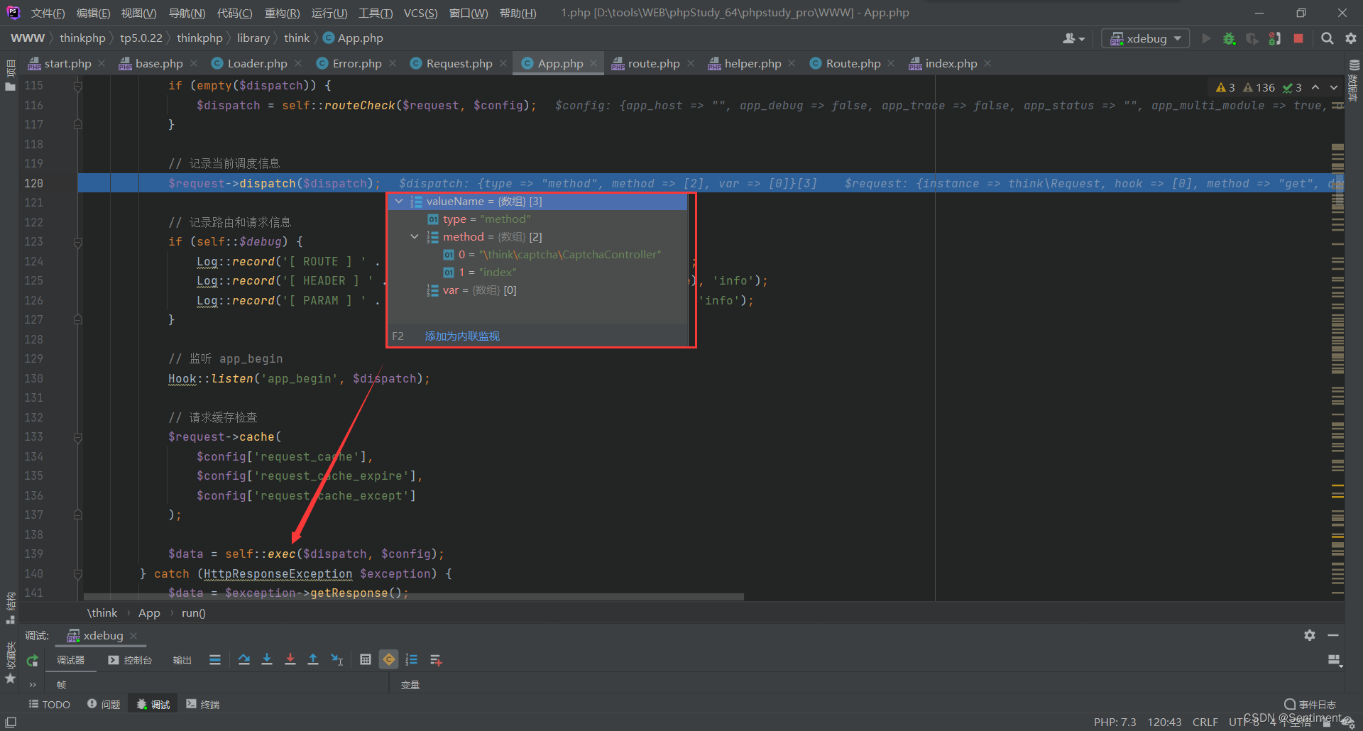Toggle tool window quick access icon bottom-left
Image resolution: width=1363 pixels, height=731 pixels.
click(11, 722)
